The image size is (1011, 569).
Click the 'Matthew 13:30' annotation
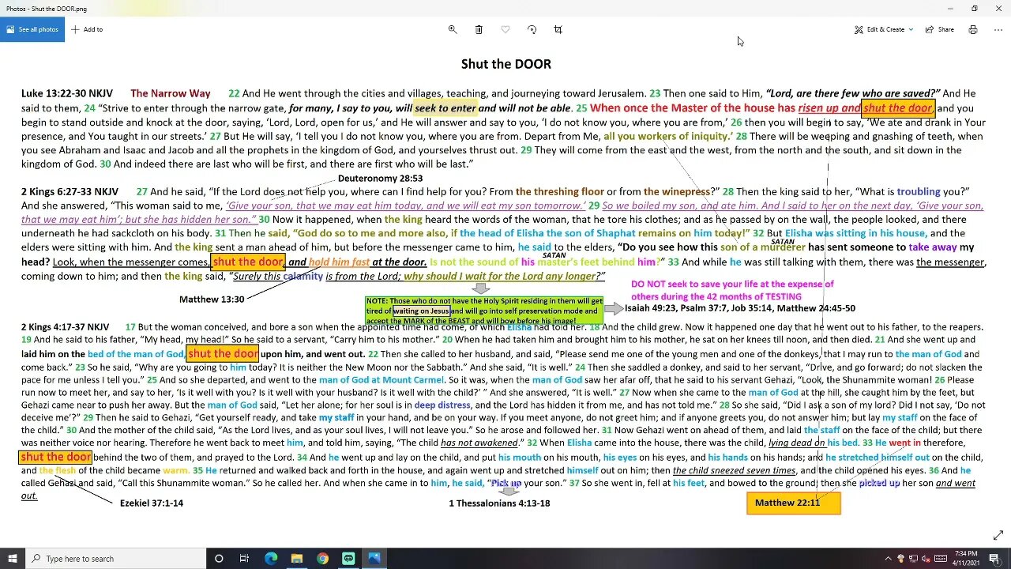tap(212, 300)
